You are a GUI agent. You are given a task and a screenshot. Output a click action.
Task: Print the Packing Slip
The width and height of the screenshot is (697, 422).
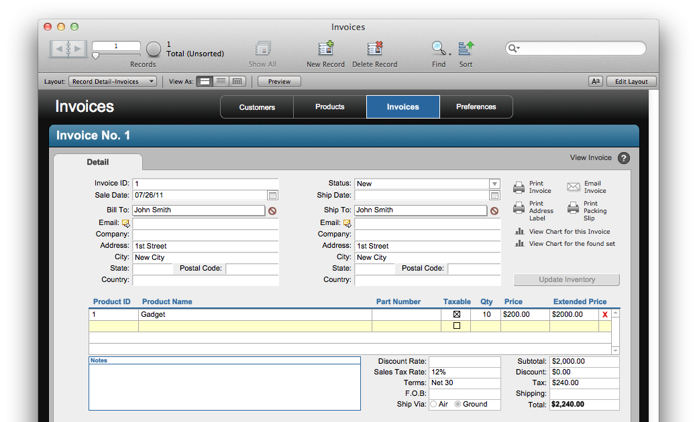coord(574,207)
